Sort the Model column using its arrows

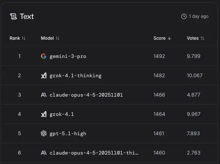point(58,38)
